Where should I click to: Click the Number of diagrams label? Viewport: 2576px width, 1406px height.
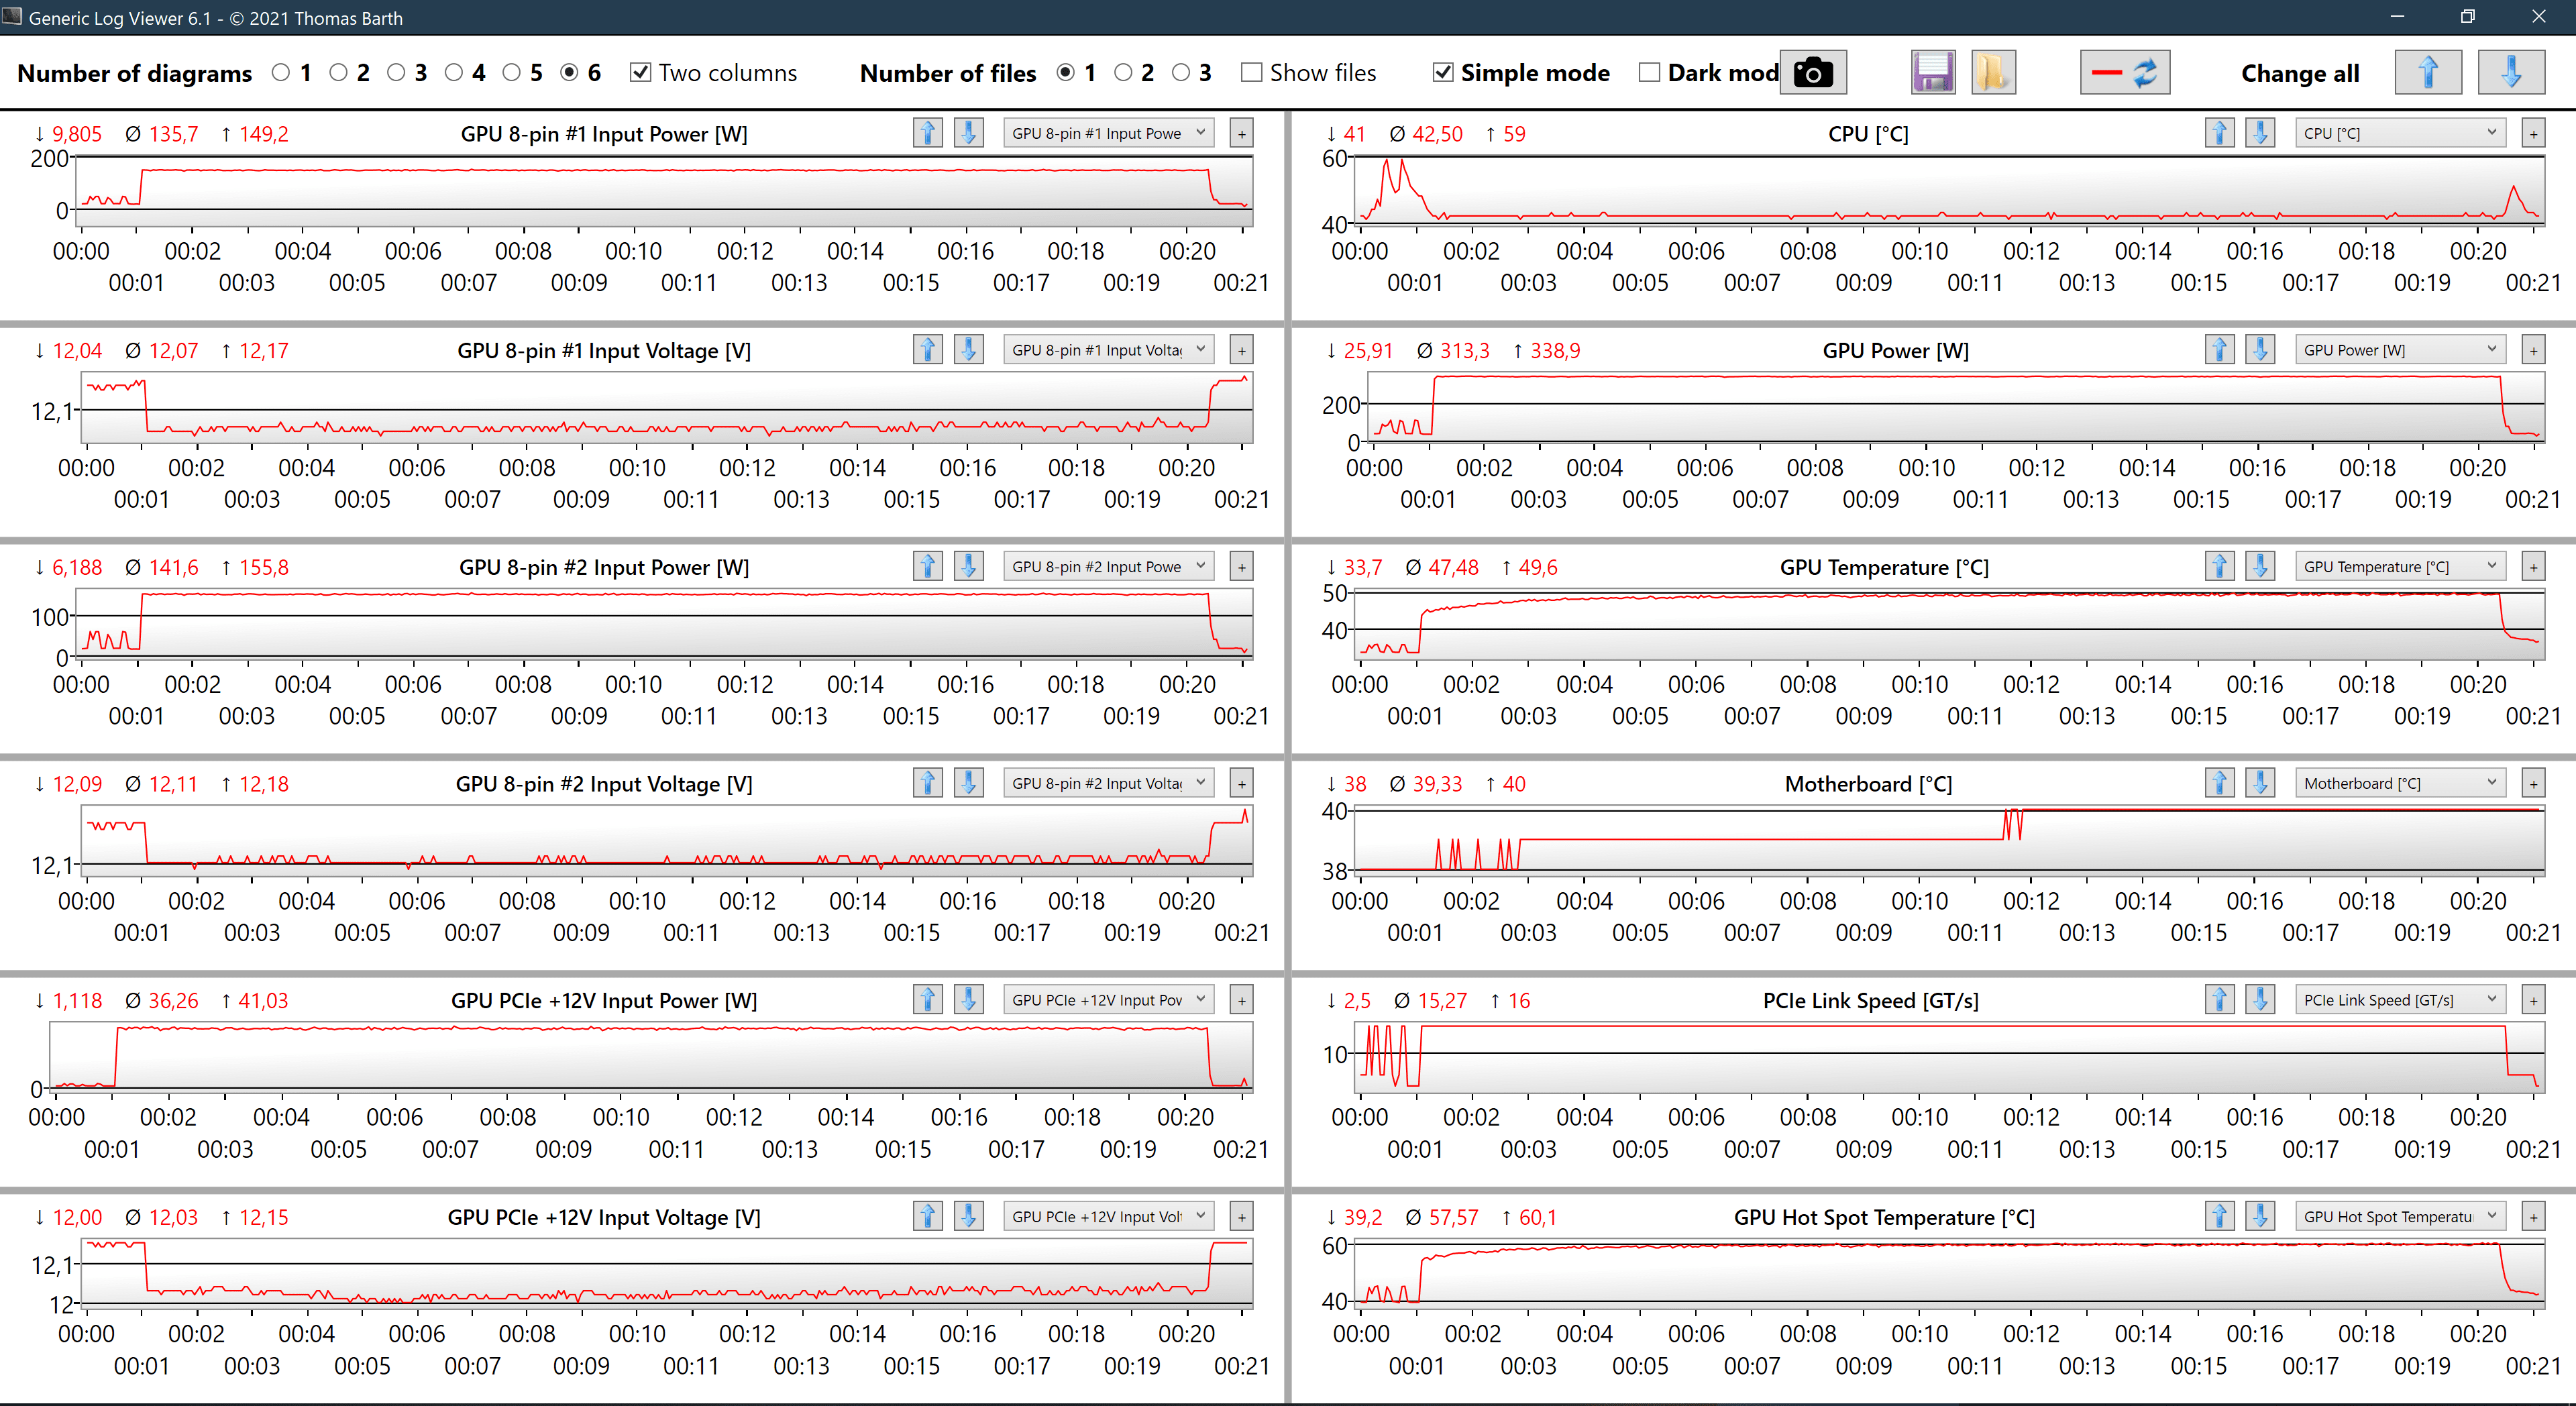pyautogui.click(x=135, y=73)
